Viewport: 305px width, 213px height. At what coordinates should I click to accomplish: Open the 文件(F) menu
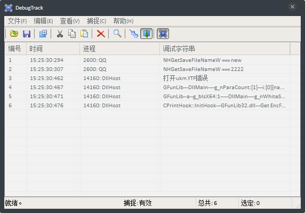[17, 21]
